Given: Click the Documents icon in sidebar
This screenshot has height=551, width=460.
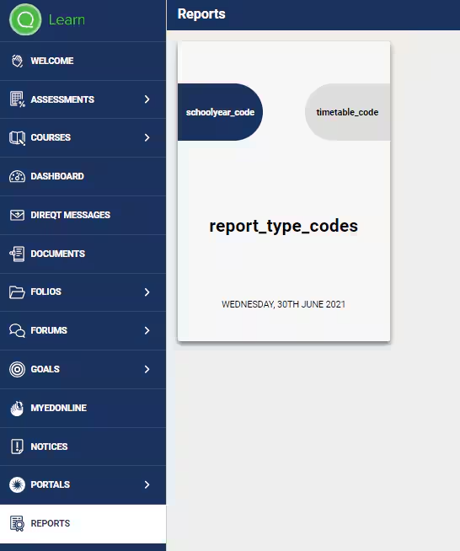Looking at the screenshot, I should (17, 254).
